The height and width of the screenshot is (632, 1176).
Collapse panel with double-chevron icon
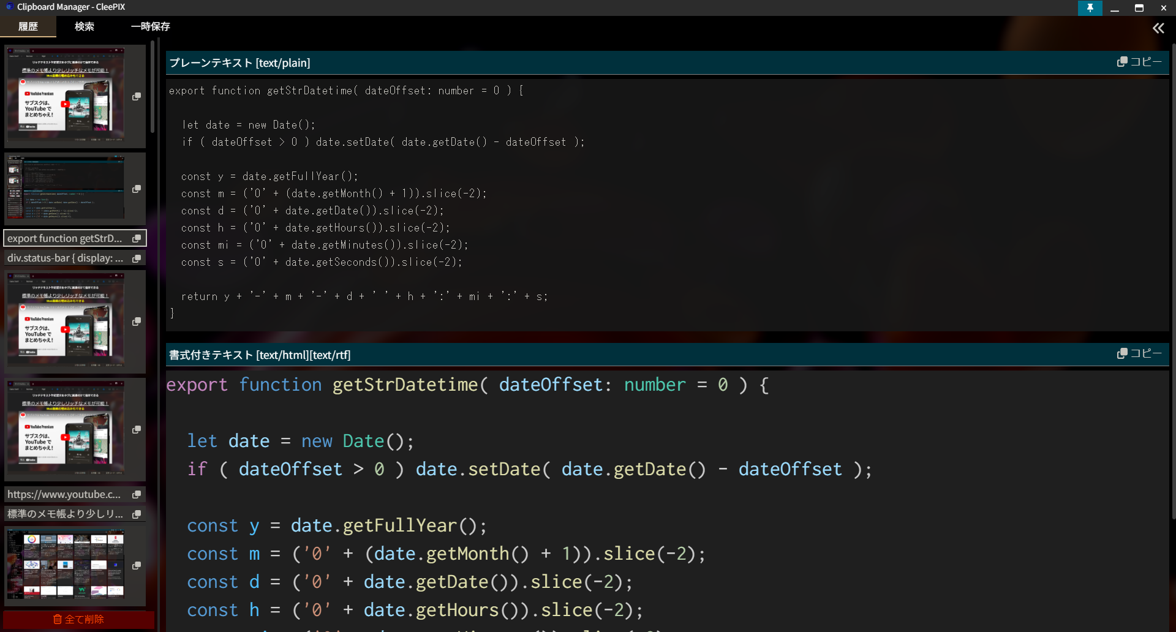tap(1158, 28)
